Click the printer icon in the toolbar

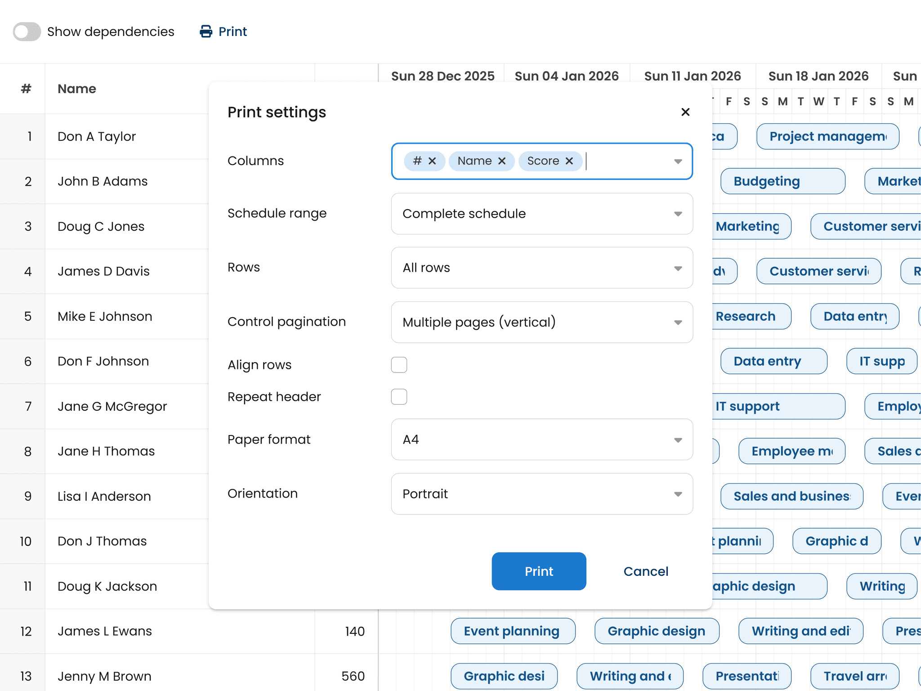point(206,31)
